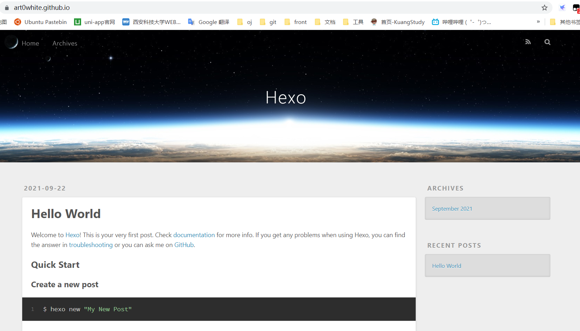The height and width of the screenshot is (331, 580).
Task: Click the Create a new post heading
Action: coord(65,285)
